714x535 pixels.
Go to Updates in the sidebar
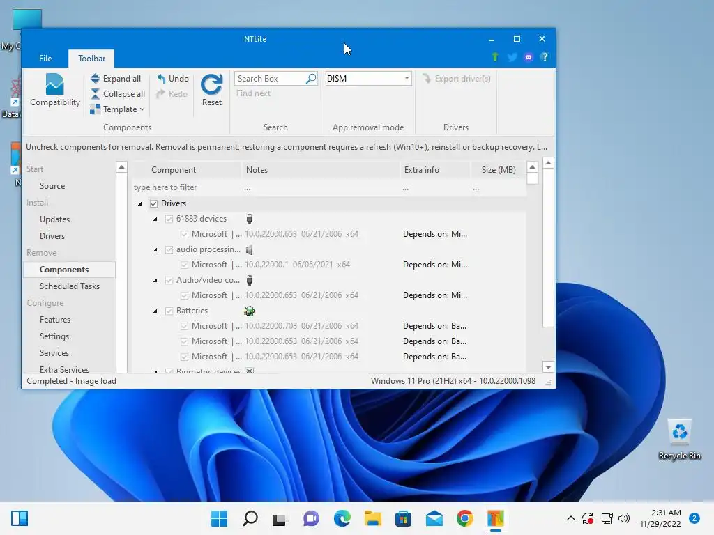(54, 219)
